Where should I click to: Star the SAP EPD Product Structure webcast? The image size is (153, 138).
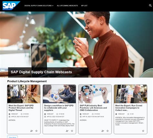point(36,131)
